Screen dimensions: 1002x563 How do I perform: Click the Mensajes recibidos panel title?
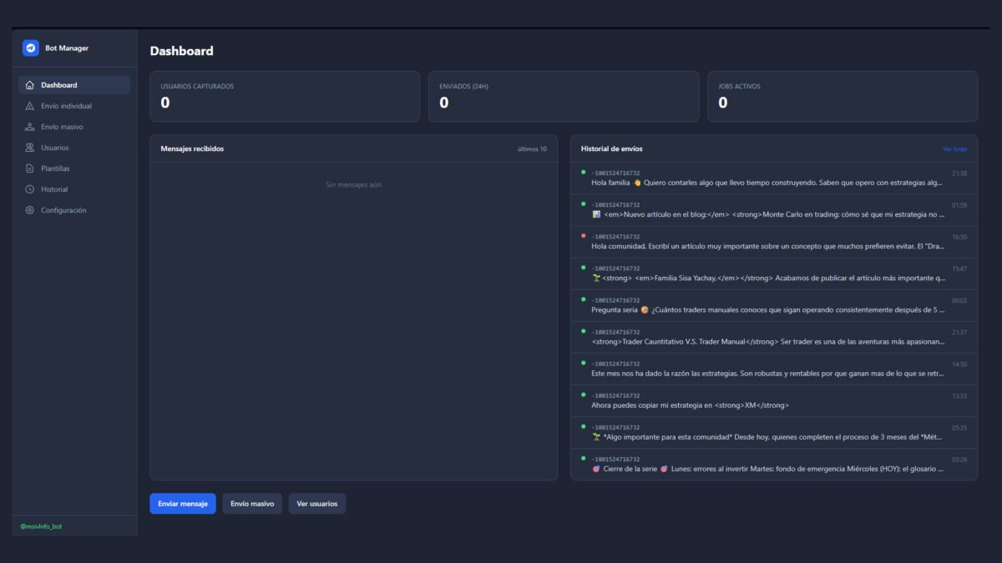pos(192,149)
